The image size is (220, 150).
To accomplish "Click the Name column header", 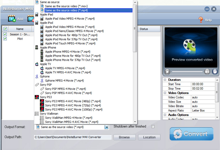I will pos(20,29).
